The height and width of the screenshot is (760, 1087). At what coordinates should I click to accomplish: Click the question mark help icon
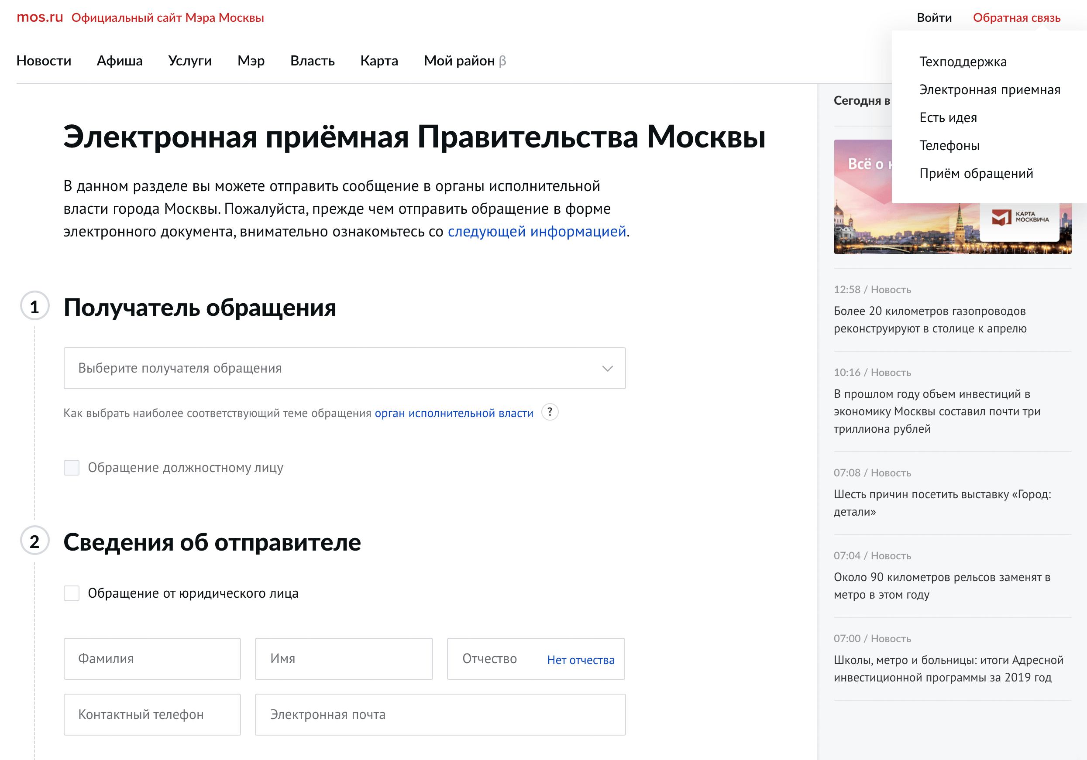550,412
